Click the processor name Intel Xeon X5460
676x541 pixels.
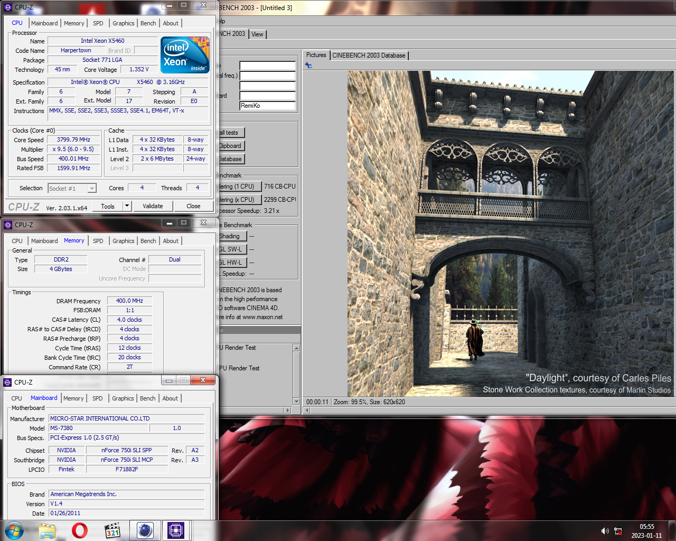pos(102,41)
